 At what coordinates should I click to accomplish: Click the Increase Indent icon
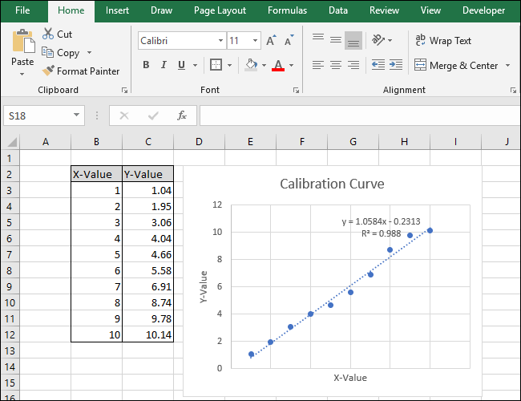pyautogui.click(x=396, y=65)
